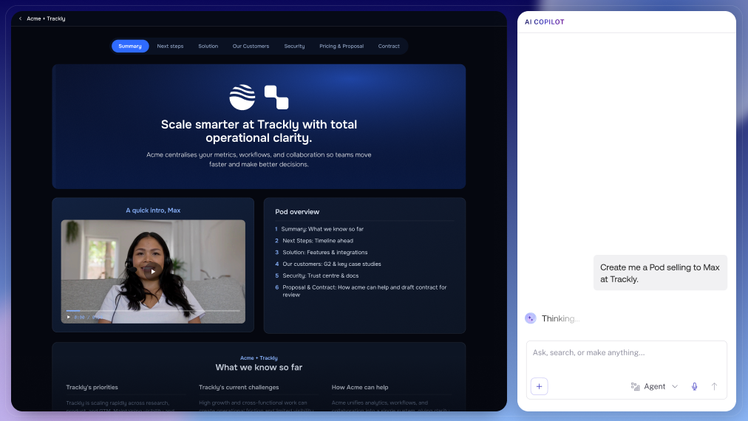This screenshot has width=748, height=421.
Task: Open the Security tab
Action: click(x=294, y=47)
